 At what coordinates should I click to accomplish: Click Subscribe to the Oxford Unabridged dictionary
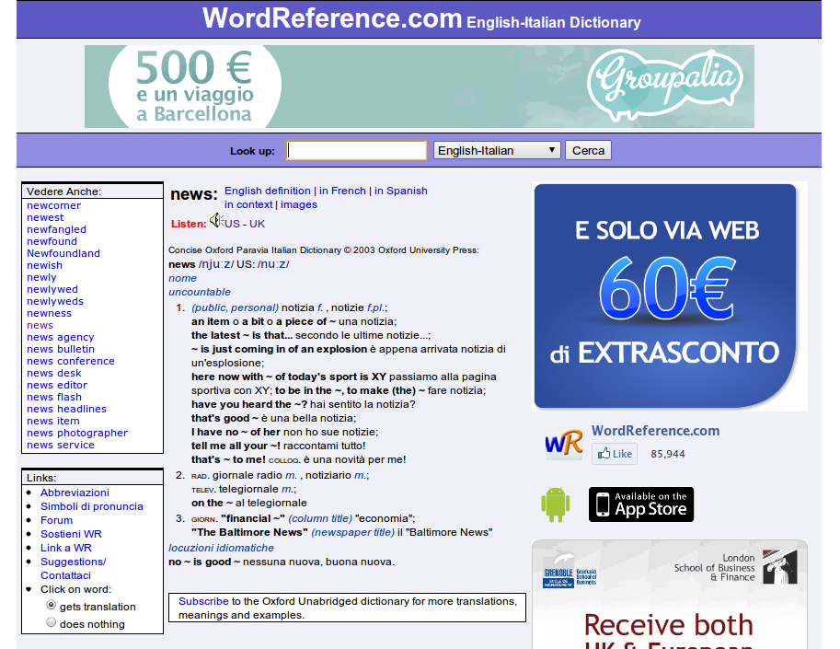click(203, 601)
